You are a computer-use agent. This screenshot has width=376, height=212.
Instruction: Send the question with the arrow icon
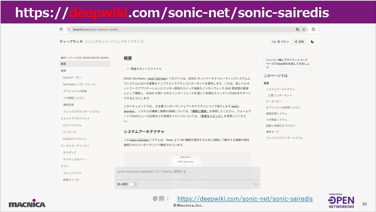(x=255, y=184)
